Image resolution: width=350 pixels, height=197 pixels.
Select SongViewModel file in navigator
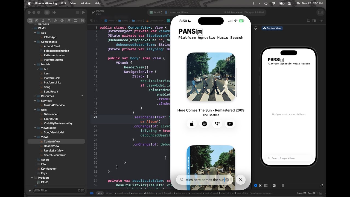click(x=54, y=132)
